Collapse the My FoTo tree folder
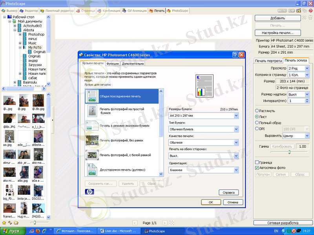 click(20, 47)
